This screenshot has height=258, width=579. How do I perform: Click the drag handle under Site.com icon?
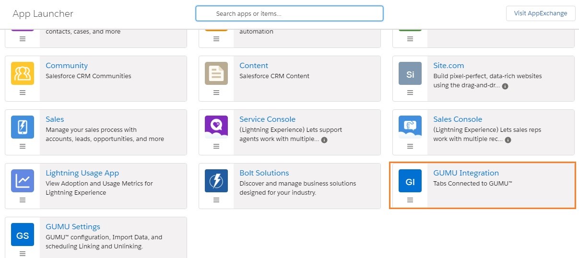point(410,93)
